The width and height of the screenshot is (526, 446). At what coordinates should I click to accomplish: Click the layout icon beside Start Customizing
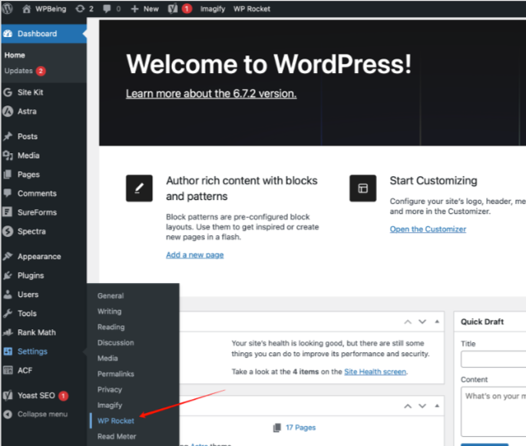pos(363,188)
